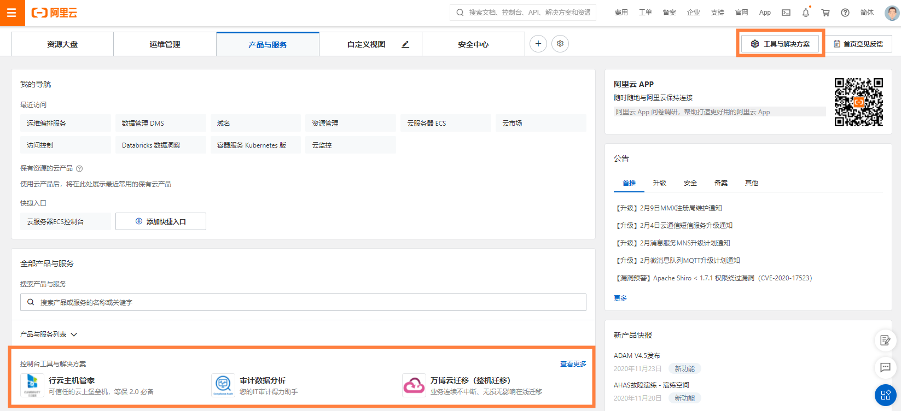Open recently visited 访问控制
Viewport: 901px width, 411px height.
(66, 145)
